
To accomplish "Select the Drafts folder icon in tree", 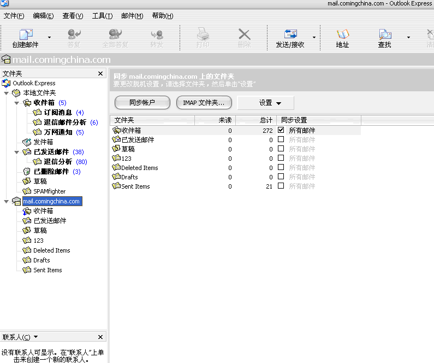I will tap(27, 260).
